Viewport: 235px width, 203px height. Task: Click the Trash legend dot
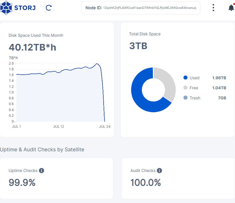click(185, 98)
